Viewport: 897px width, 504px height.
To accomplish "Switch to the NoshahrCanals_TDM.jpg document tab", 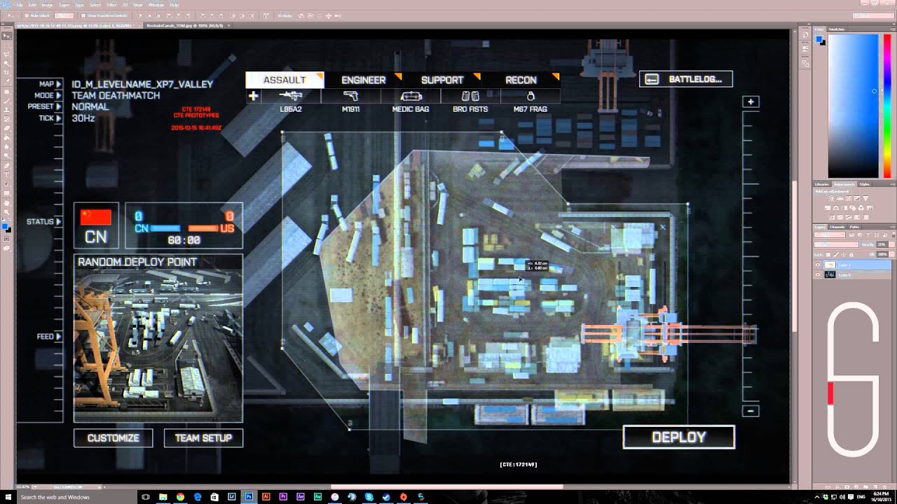I will [x=185, y=26].
